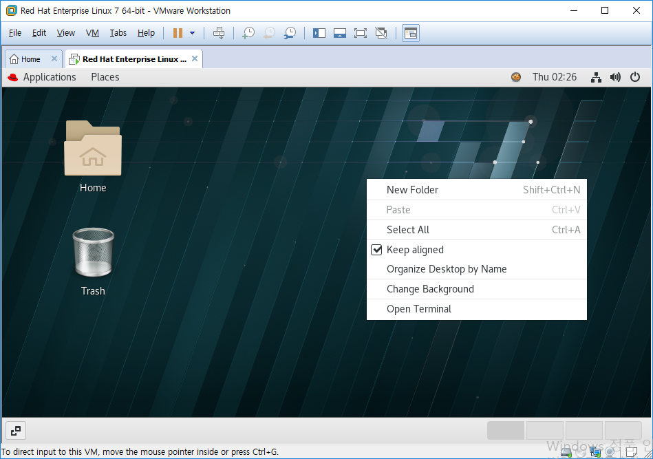This screenshot has height=459, width=653.
Task: Close the Home tab
Action: (x=54, y=58)
